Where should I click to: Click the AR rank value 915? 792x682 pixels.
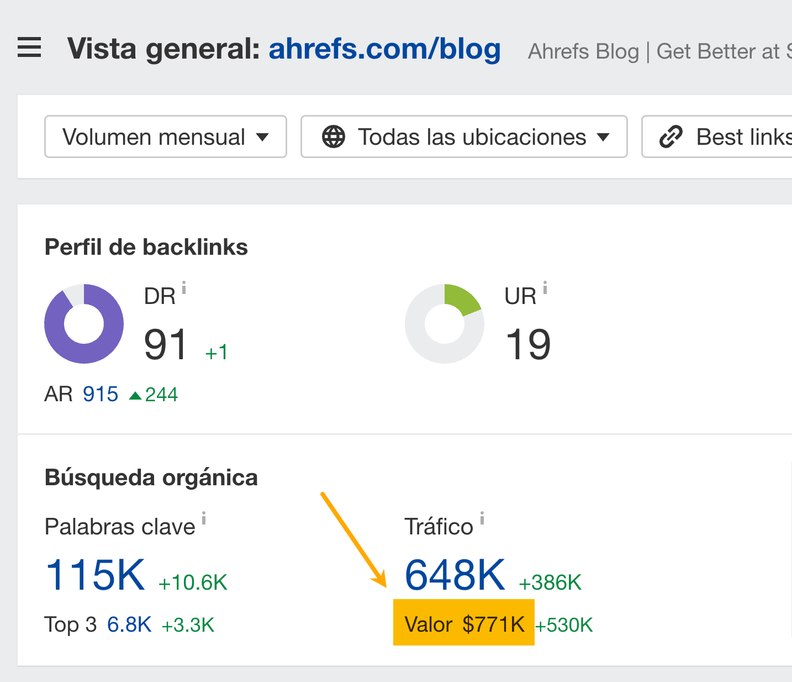[101, 394]
